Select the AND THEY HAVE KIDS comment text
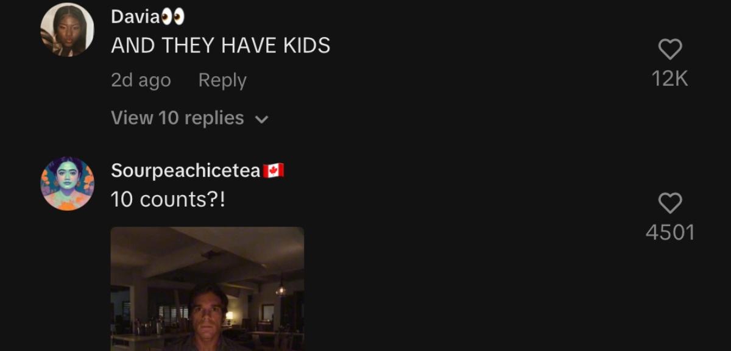Viewport: 731px width, 351px height. pos(221,46)
